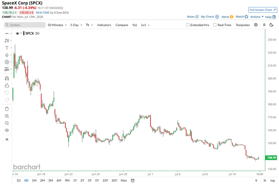This screenshot has width=279, height=184.
Task: Select the magnet snap tool
Action: (x=7, y=79)
